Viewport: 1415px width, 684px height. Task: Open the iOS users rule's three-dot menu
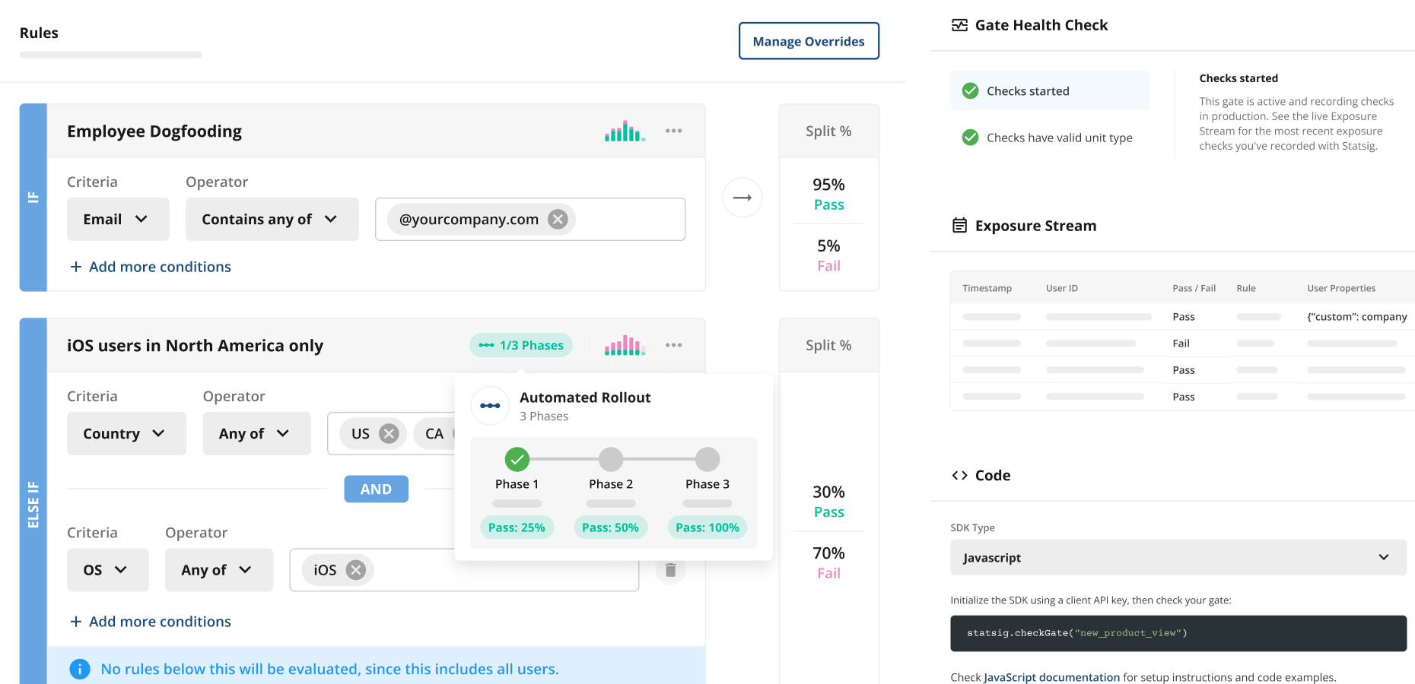pyautogui.click(x=673, y=345)
